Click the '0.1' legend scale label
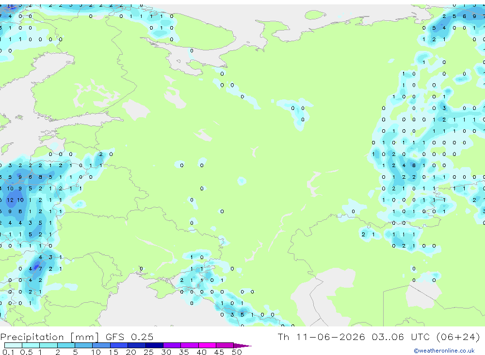485x355 pixels. click(8, 352)
